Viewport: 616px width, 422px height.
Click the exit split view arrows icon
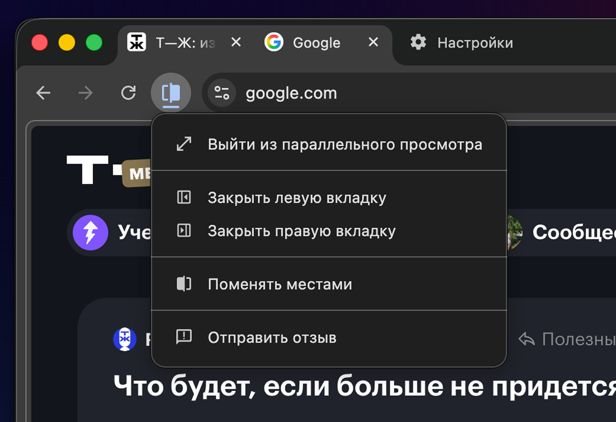click(x=184, y=144)
